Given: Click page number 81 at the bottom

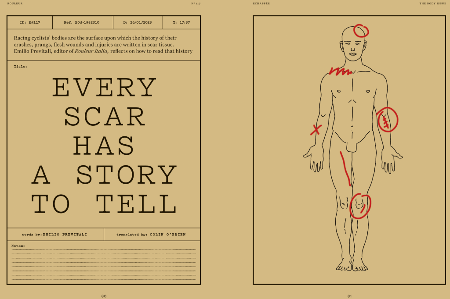Looking at the screenshot, I should (349, 296).
